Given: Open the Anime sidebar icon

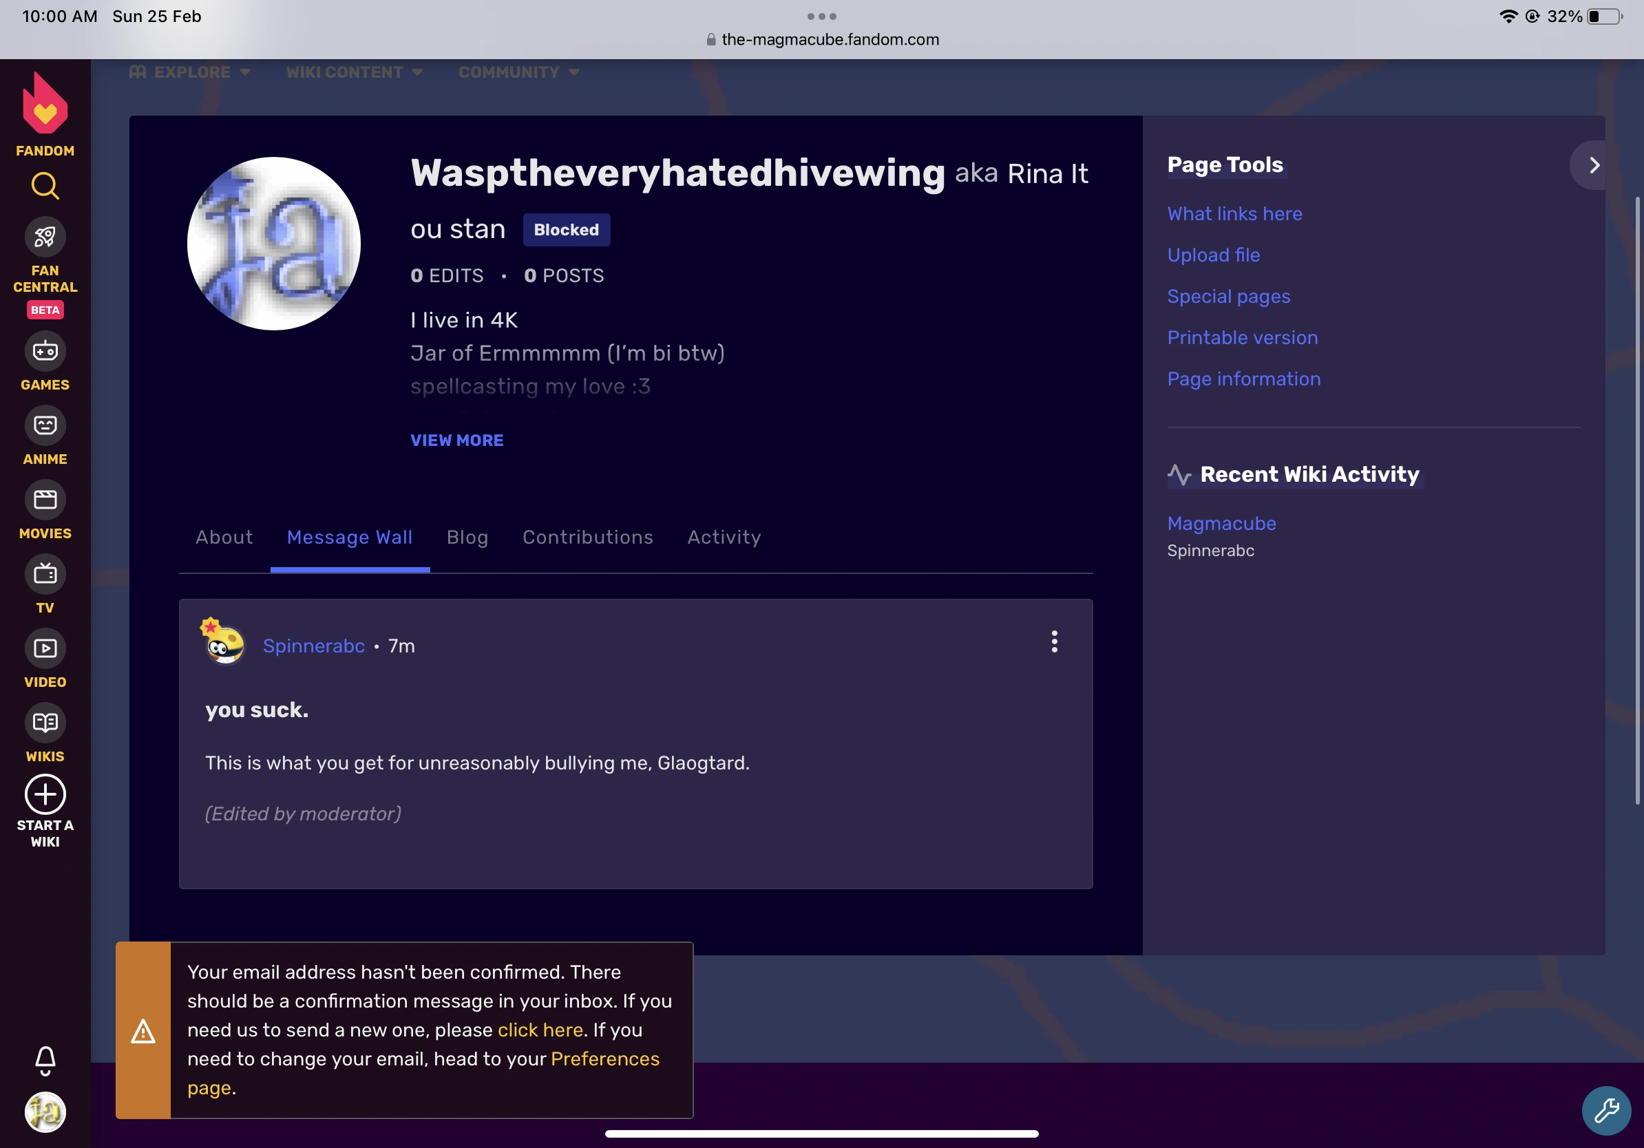Looking at the screenshot, I should (45, 426).
